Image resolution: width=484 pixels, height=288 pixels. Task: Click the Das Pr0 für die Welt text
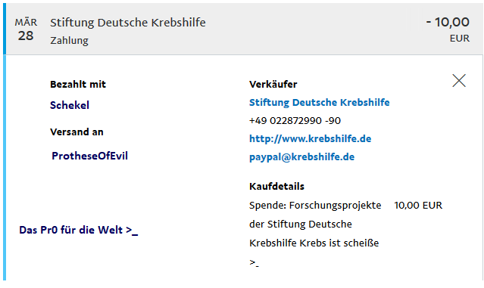pos(79,230)
